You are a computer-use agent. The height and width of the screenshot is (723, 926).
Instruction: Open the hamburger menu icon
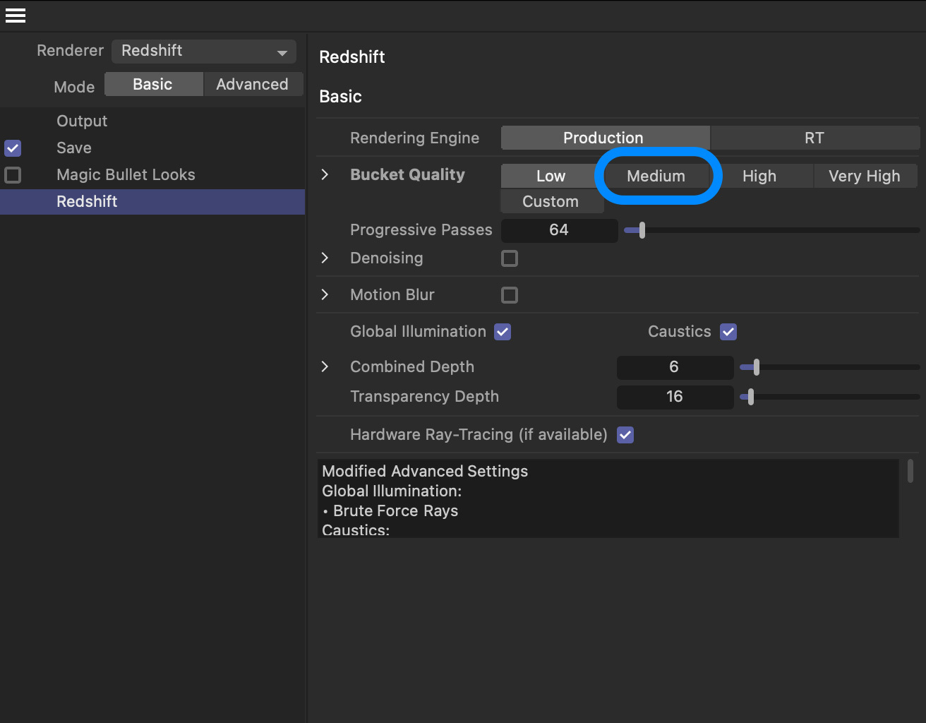click(16, 16)
